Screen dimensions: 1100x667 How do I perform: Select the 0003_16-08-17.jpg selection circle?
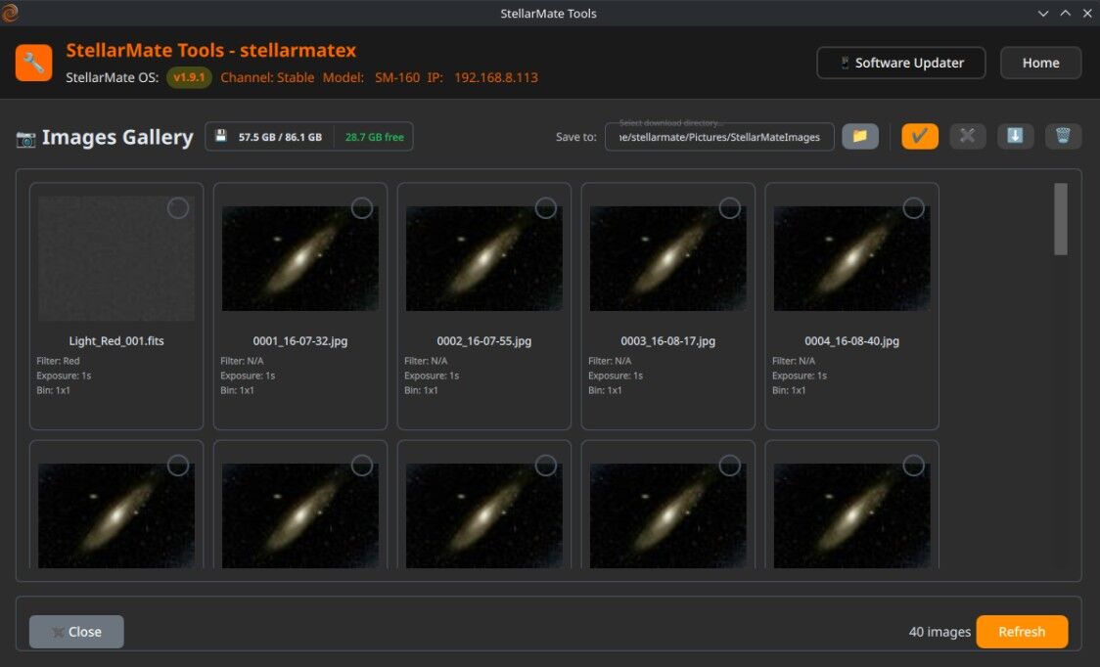[x=730, y=208]
